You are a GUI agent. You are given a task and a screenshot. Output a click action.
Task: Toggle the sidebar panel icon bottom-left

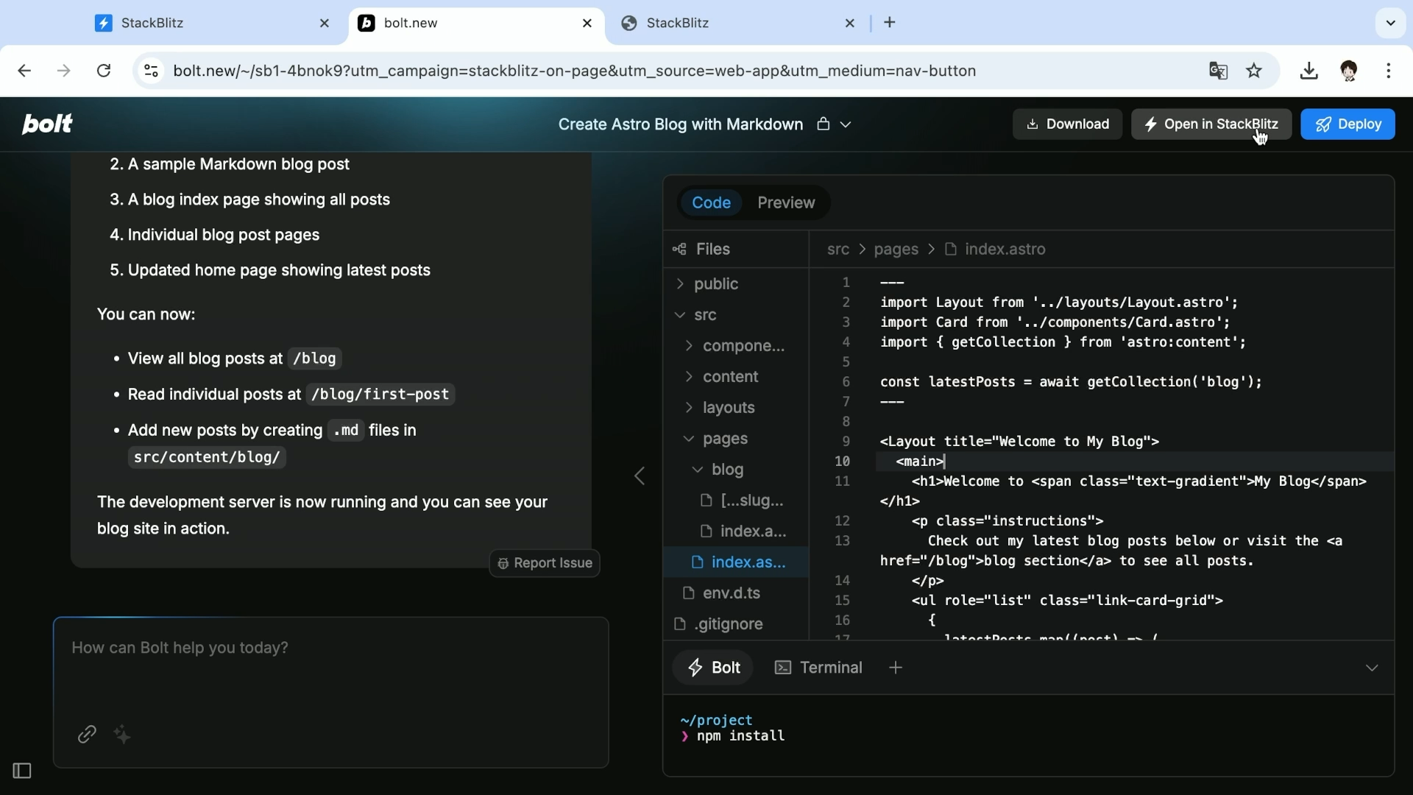click(x=21, y=771)
